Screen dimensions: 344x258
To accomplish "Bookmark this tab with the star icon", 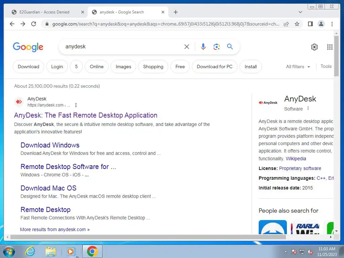I will tap(297, 24).
